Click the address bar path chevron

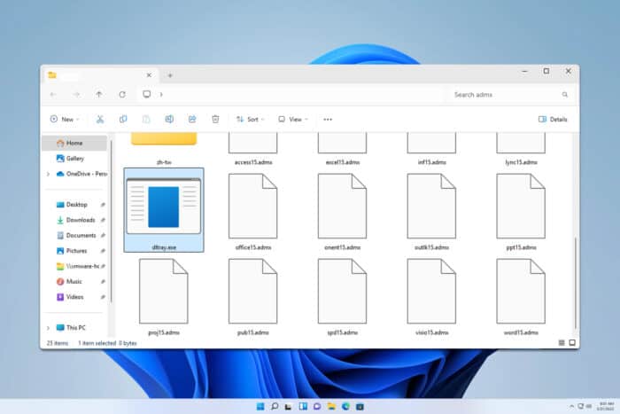click(161, 94)
